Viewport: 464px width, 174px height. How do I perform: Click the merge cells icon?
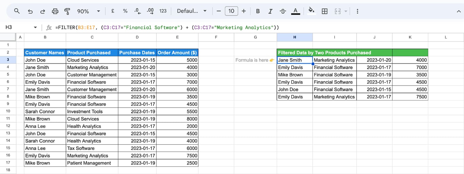click(x=338, y=11)
